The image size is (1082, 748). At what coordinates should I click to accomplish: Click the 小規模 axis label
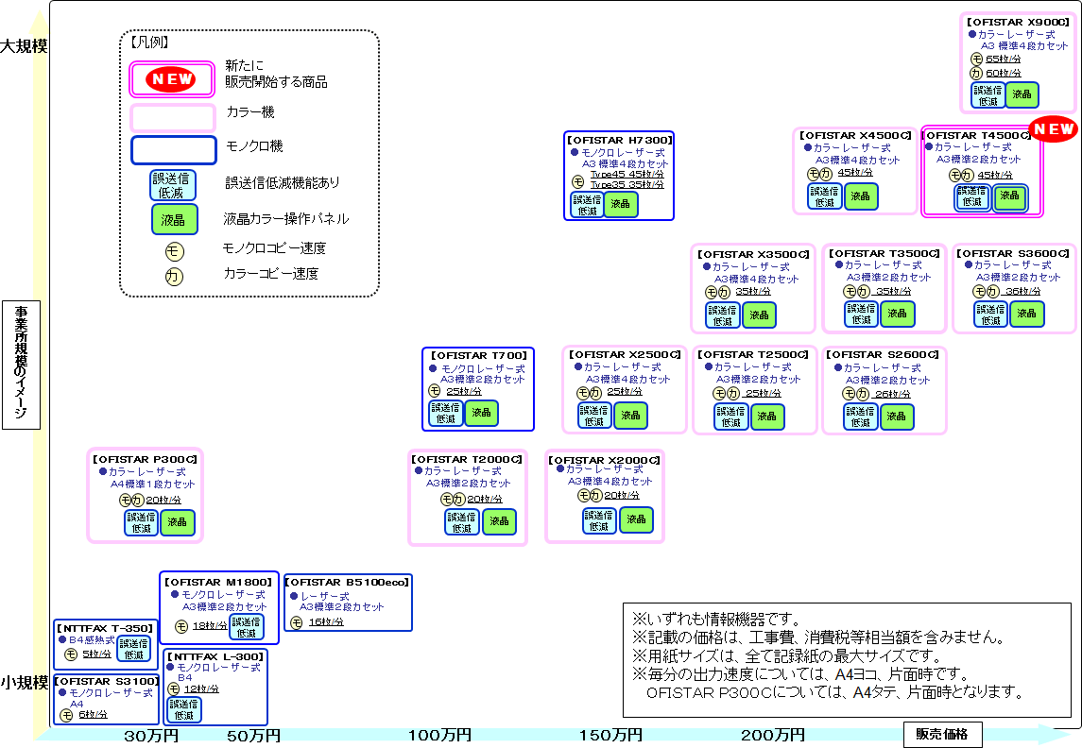(x=25, y=683)
